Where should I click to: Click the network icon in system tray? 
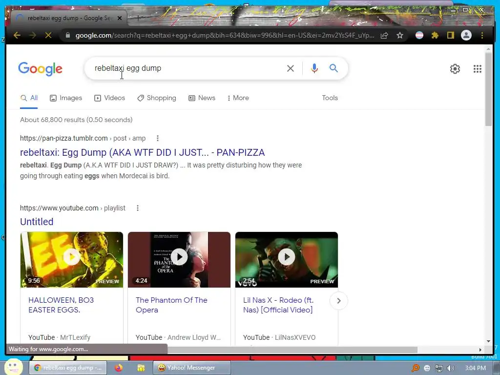[x=439, y=368]
